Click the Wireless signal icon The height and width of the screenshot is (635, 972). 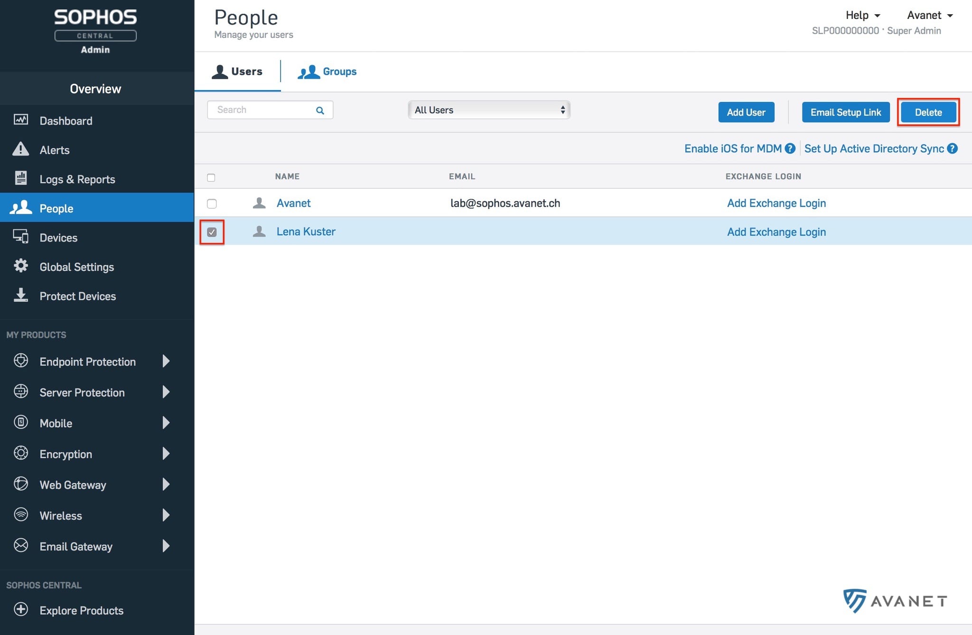[21, 515]
